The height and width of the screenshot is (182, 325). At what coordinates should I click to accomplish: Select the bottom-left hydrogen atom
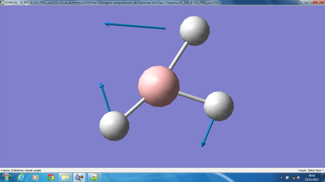tap(114, 126)
